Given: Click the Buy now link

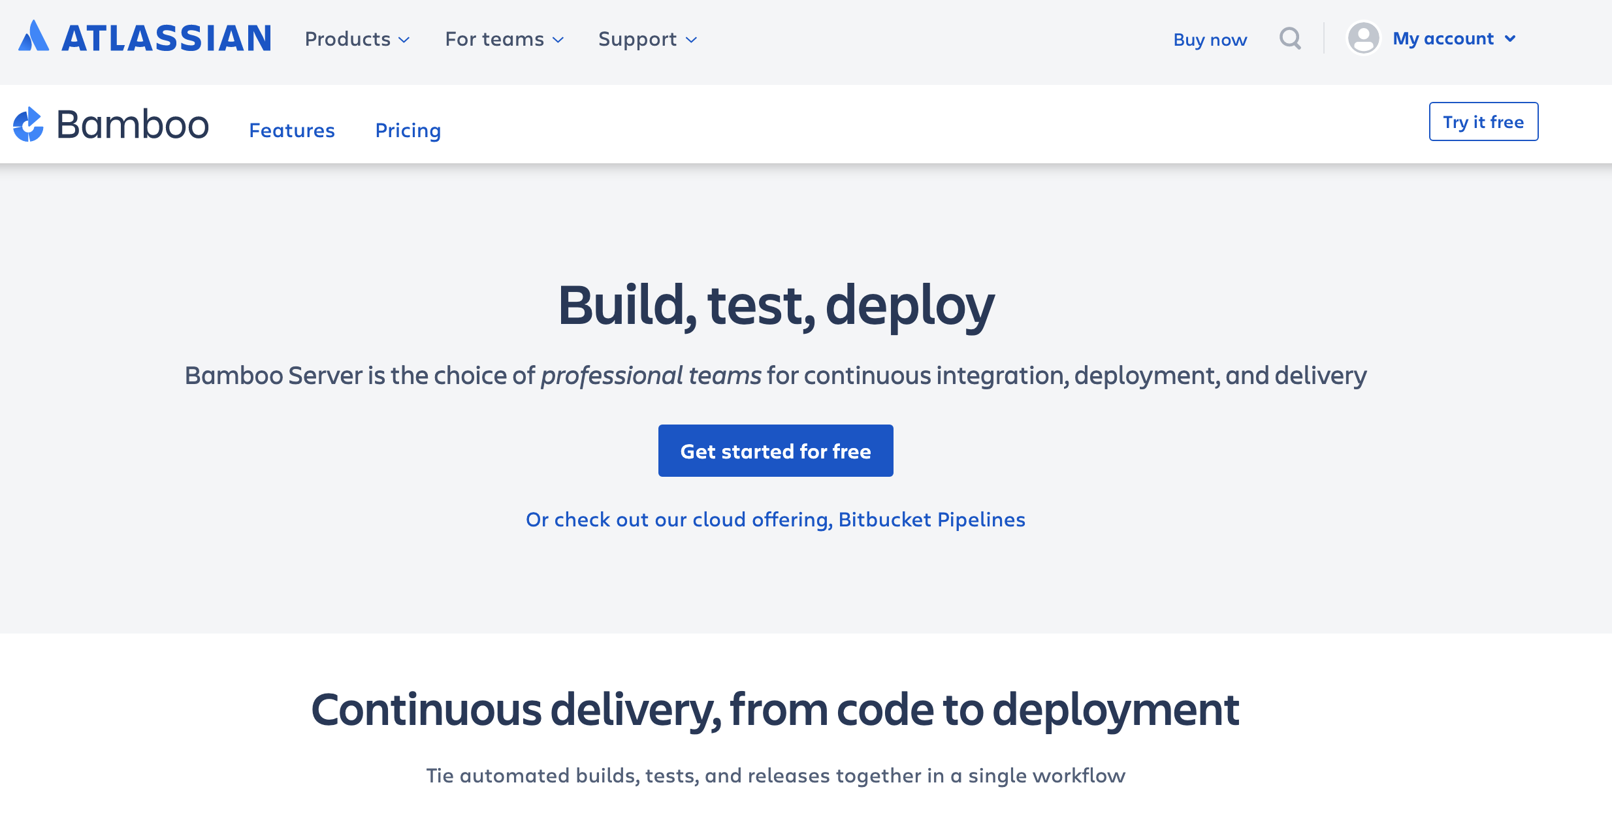Looking at the screenshot, I should pyautogui.click(x=1210, y=40).
